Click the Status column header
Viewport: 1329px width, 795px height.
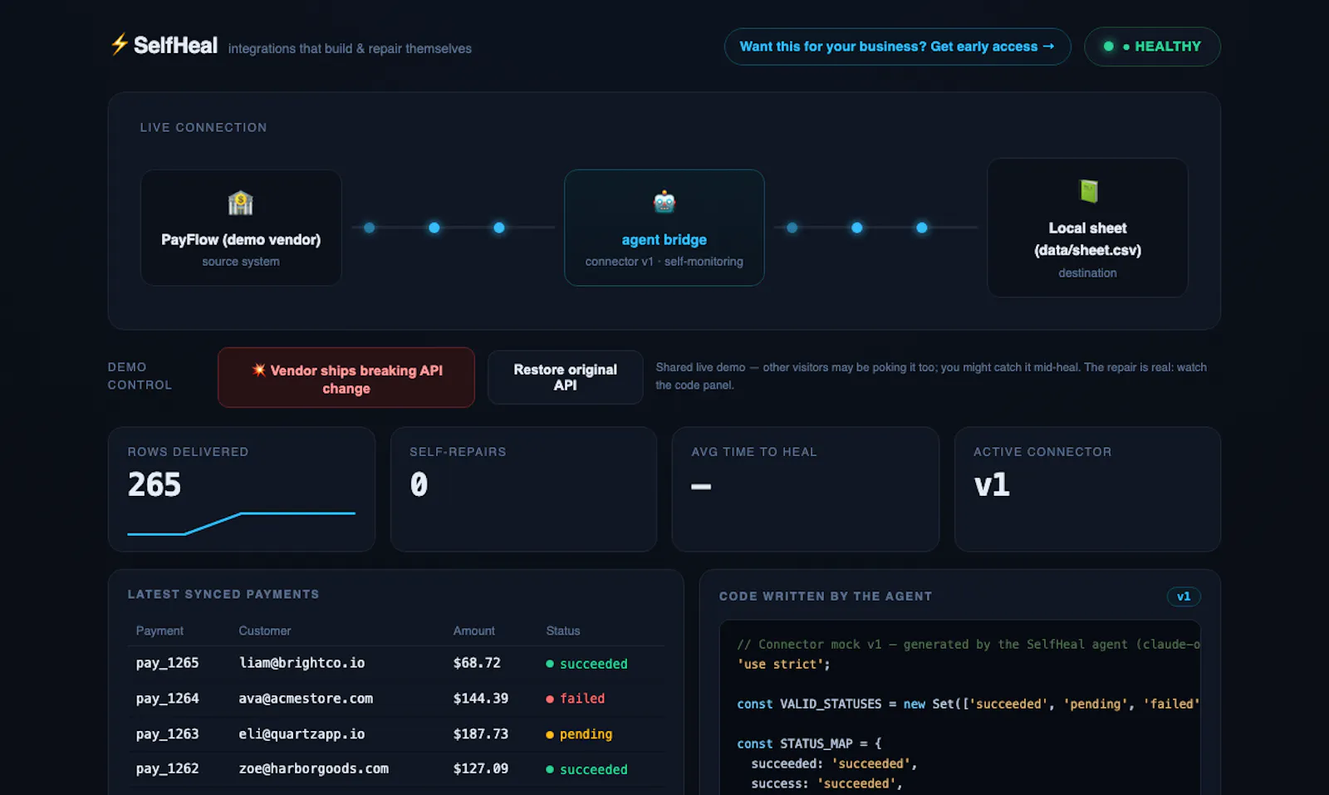[563, 631]
